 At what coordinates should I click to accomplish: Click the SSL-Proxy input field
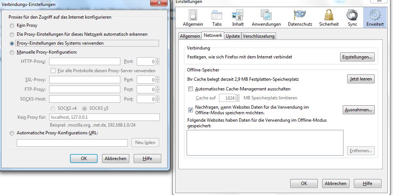(85, 80)
